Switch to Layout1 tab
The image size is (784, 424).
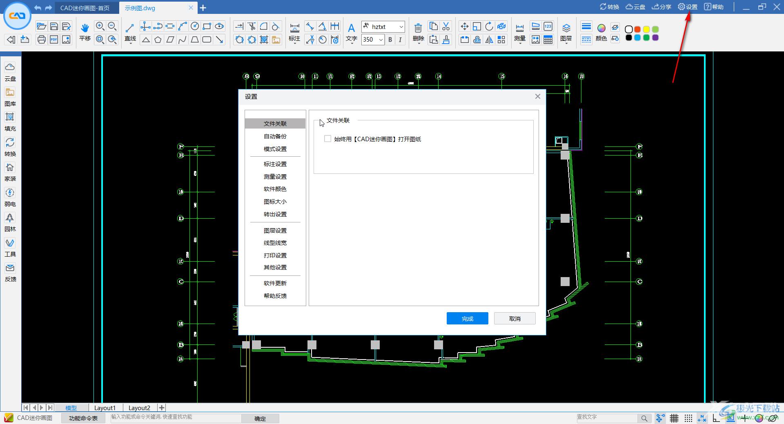[105, 408]
